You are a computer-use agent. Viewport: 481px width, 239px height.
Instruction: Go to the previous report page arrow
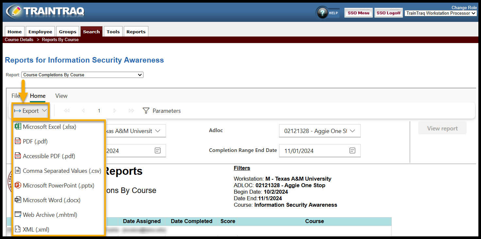[x=83, y=111]
